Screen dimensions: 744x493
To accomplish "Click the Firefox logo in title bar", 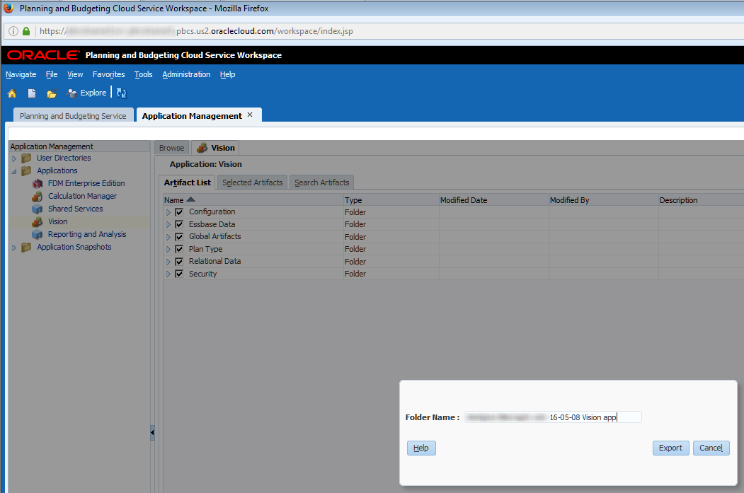I will [8, 8].
